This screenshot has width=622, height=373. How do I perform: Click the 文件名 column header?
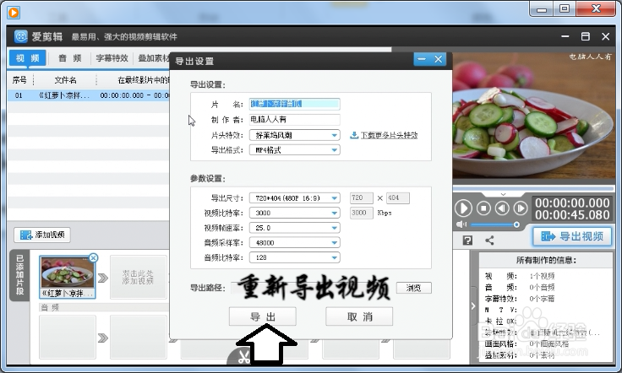65,80
